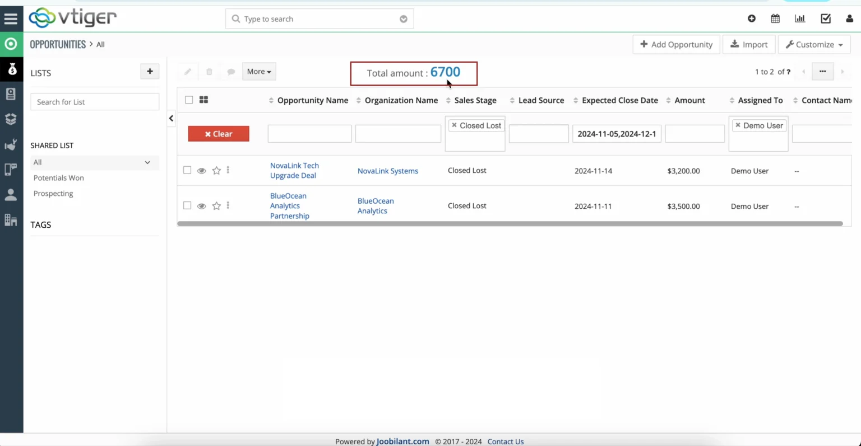Select the Potentials Won list
This screenshot has height=446, width=861.
(x=58, y=177)
